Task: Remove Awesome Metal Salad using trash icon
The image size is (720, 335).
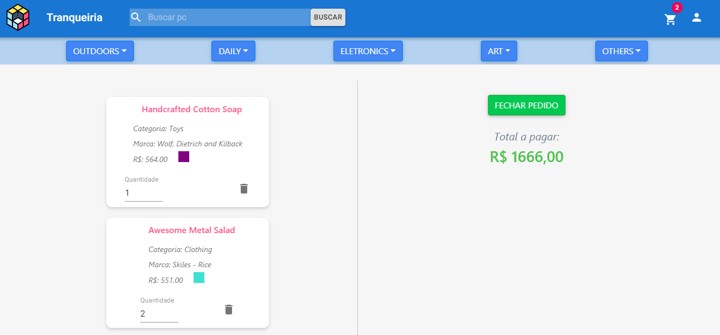Action: 229,310
